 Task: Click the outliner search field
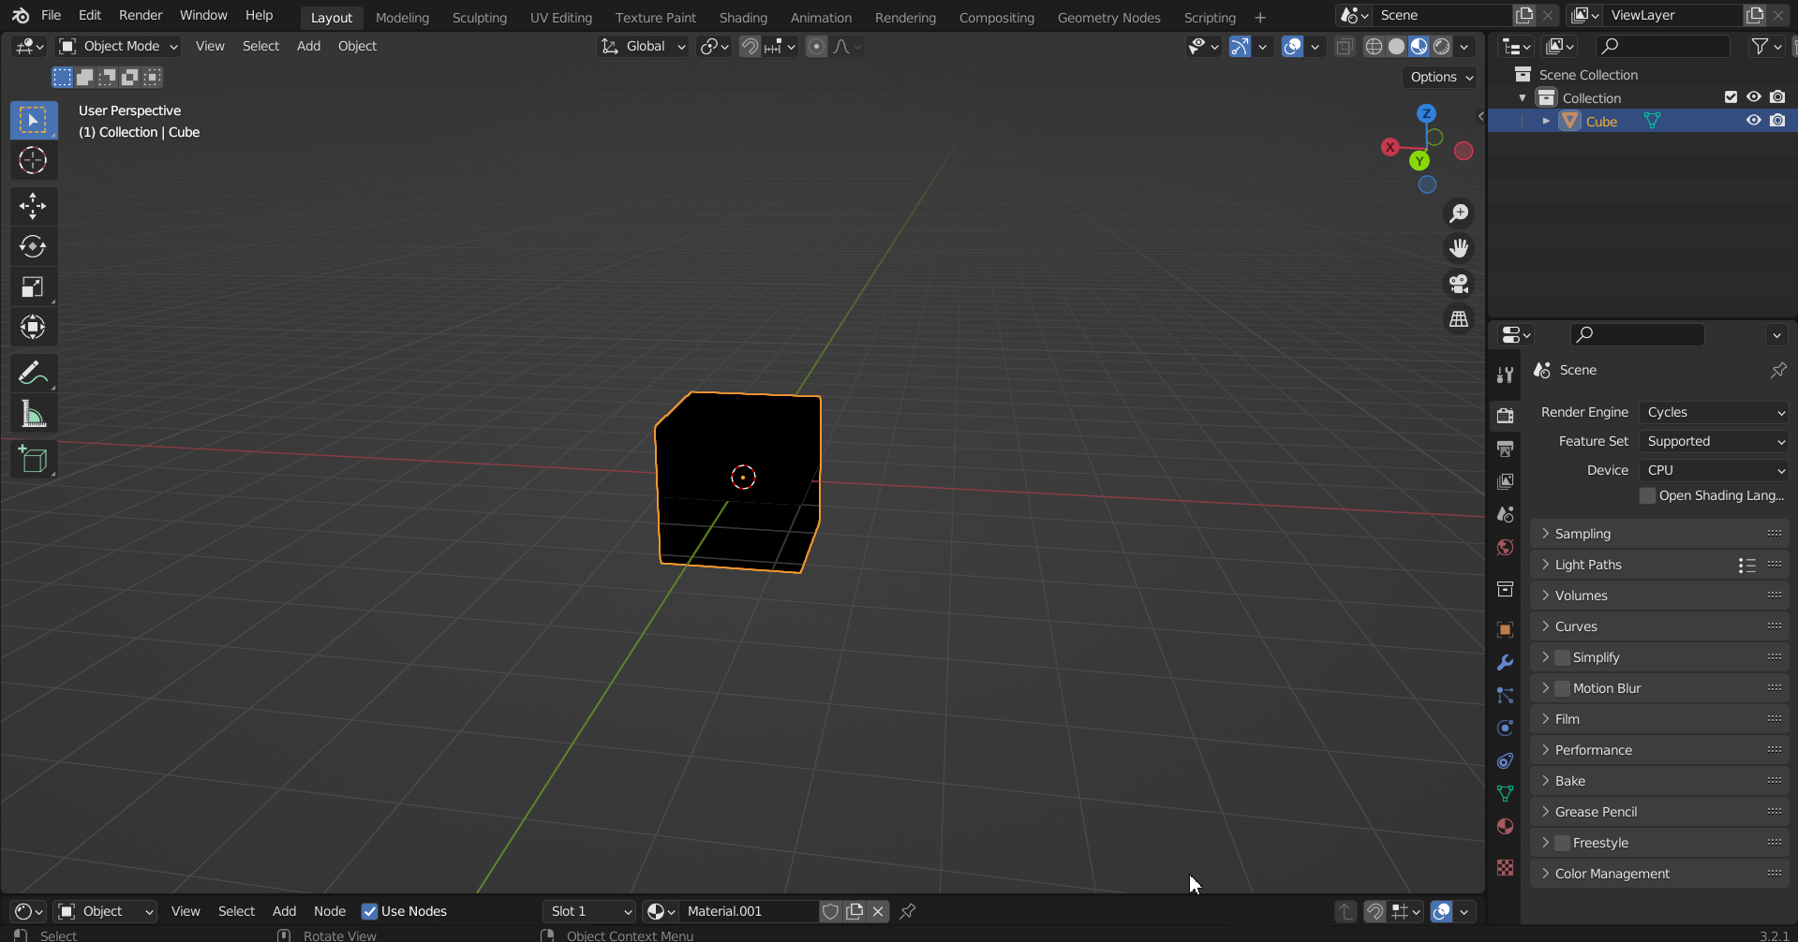point(1663,47)
